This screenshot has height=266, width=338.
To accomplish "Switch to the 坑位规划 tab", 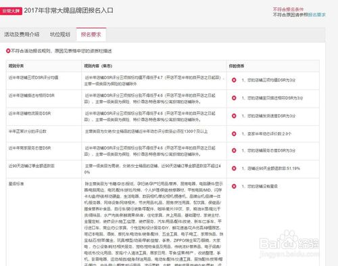I will pos(60,35).
